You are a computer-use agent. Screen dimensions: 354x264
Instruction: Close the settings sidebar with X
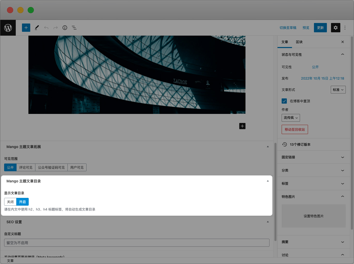pos(343,42)
